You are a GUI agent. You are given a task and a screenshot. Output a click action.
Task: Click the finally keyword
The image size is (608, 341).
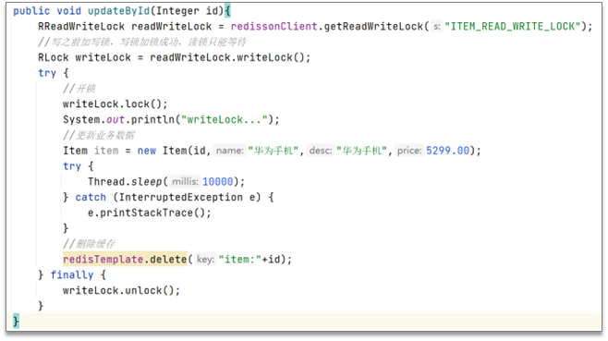[72, 274]
